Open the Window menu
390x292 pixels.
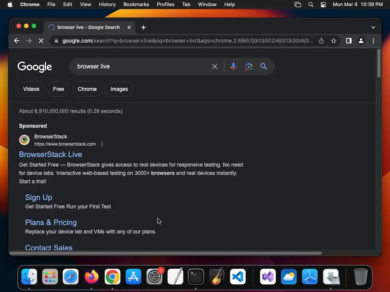coord(207,5)
